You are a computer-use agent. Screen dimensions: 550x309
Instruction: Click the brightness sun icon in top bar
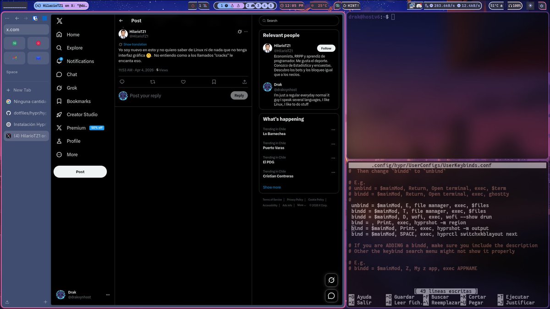[530, 5]
